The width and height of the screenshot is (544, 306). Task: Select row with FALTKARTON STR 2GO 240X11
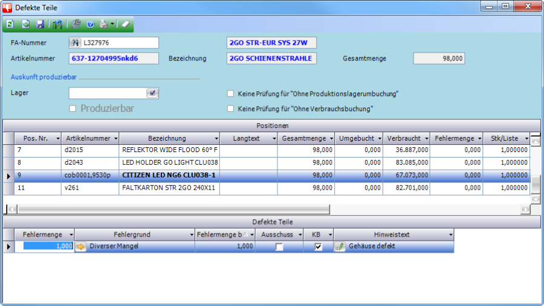click(169, 188)
